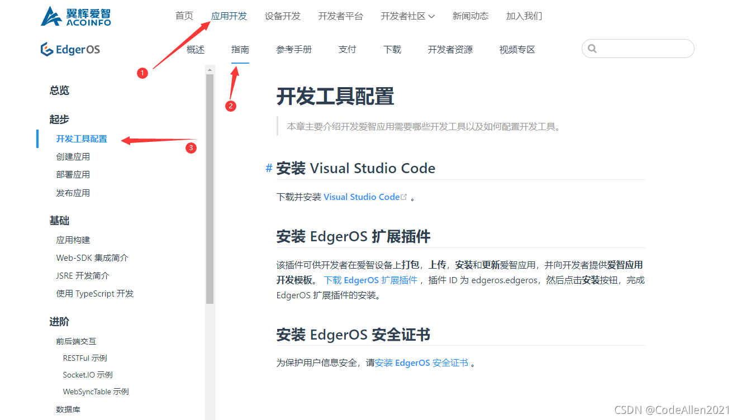Open 使用 TypeScript 开发 in the sidebar
Screen dimensions: 737x420
95,294
